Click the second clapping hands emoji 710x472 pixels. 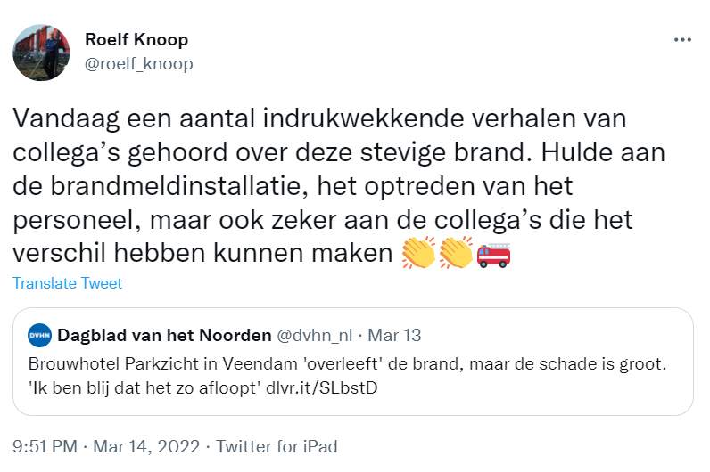click(x=456, y=253)
